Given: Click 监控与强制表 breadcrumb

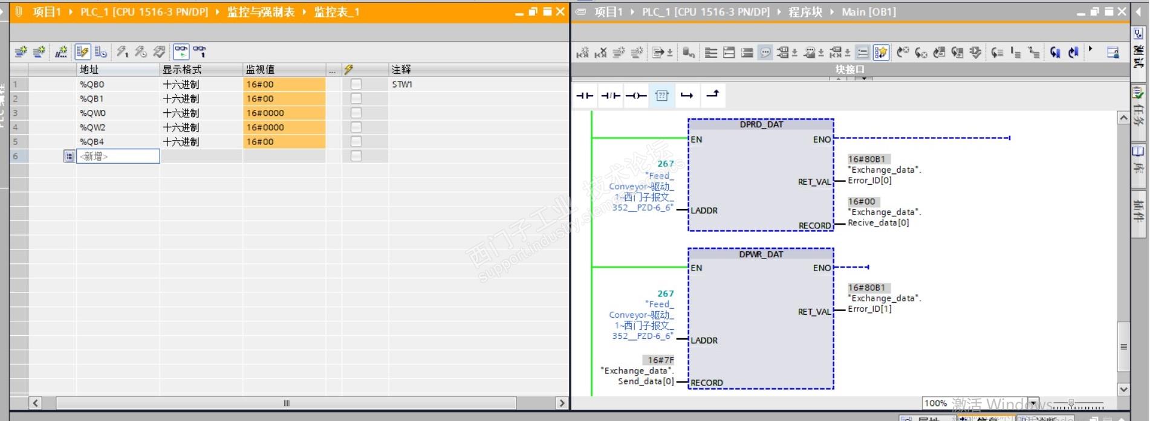Looking at the screenshot, I should [x=261, y=12].
